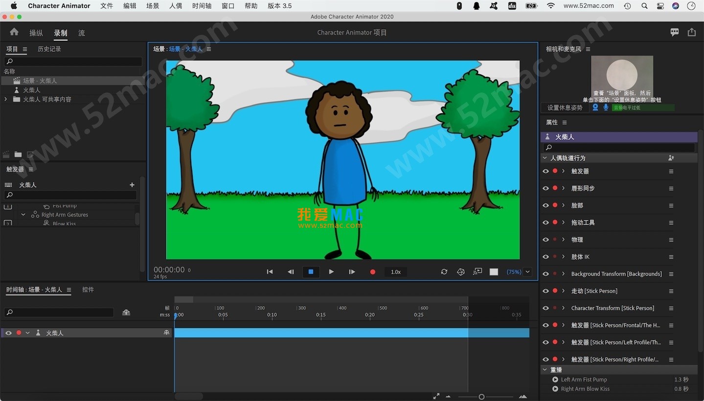Viewport: 704px width, 401px height.
Task: Click the red Record button
Action: [x=373, y=272]
